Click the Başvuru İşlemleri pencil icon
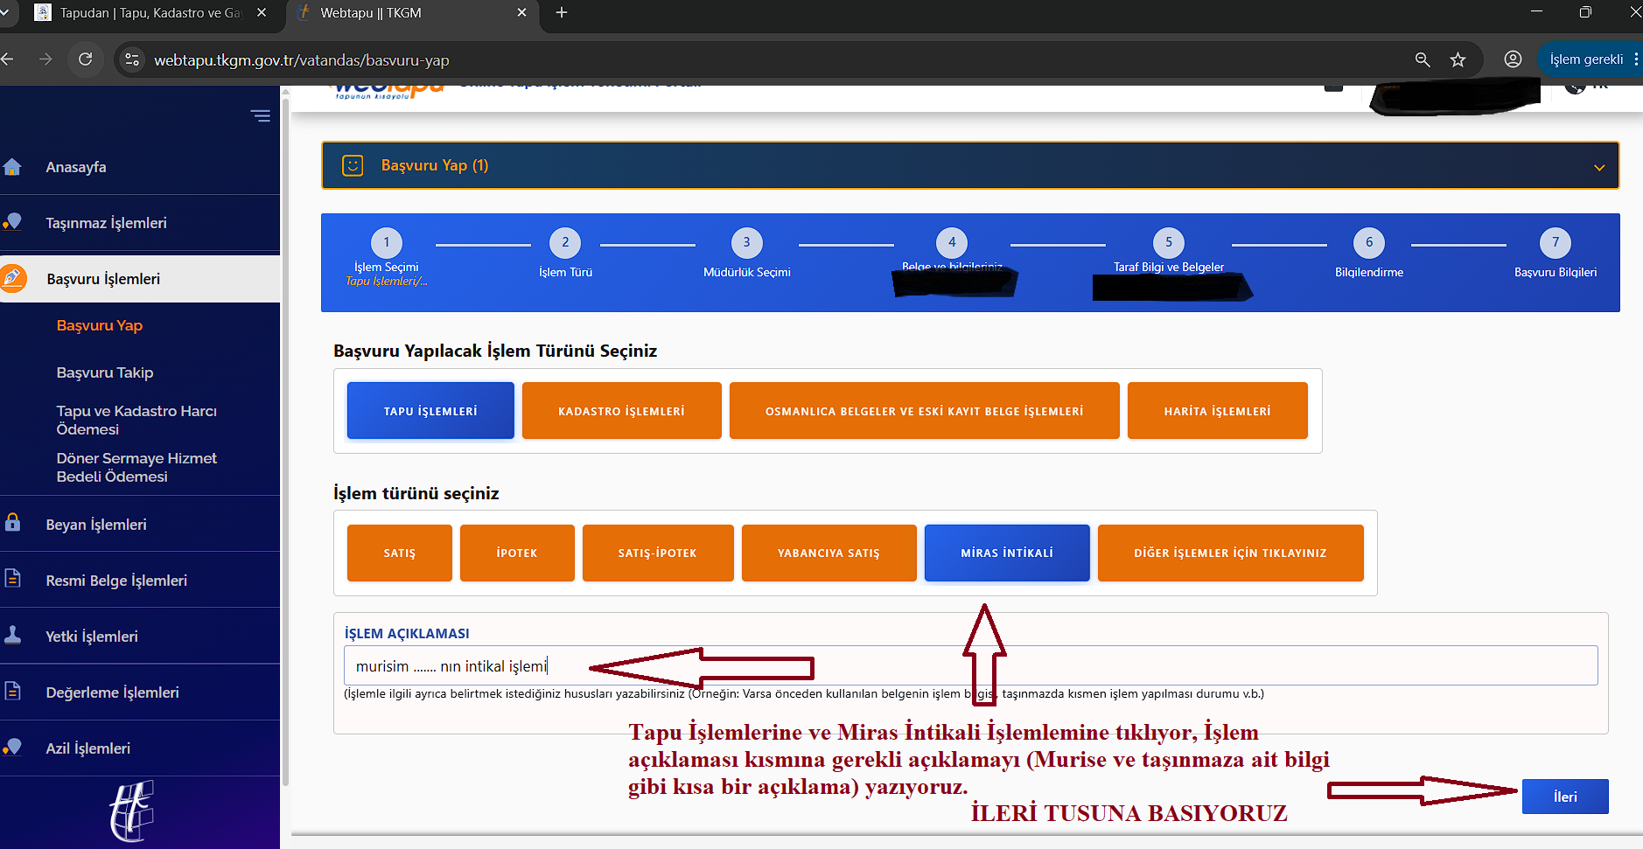Screen dimensions: 1643x849 click(12, 278)
